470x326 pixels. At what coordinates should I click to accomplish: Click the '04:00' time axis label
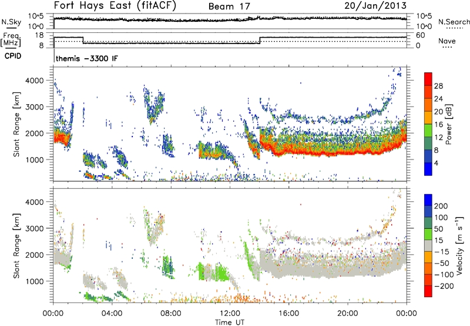[x=112, y=314]
